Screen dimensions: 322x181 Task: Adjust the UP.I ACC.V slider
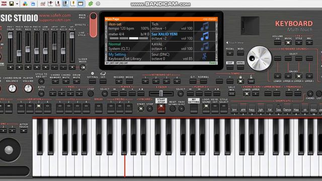[72, 35]
